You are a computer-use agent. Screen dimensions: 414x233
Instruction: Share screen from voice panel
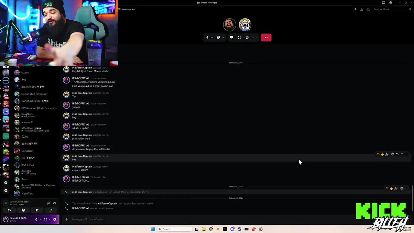pyautogui.click(x=23, y=210)
